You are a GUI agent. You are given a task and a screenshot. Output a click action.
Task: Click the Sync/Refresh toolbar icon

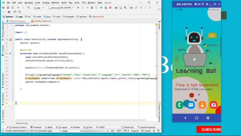12,8
